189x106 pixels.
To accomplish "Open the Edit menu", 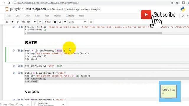I will pos(17,16).
